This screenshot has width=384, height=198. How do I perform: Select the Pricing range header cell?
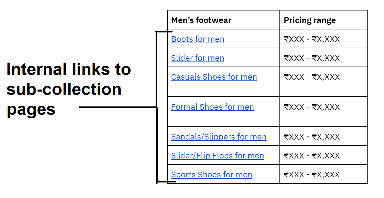(324, 20)
